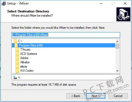Click the ACD Systems folder icon
The width and height of the screenshot is (132, 102).
17,54
